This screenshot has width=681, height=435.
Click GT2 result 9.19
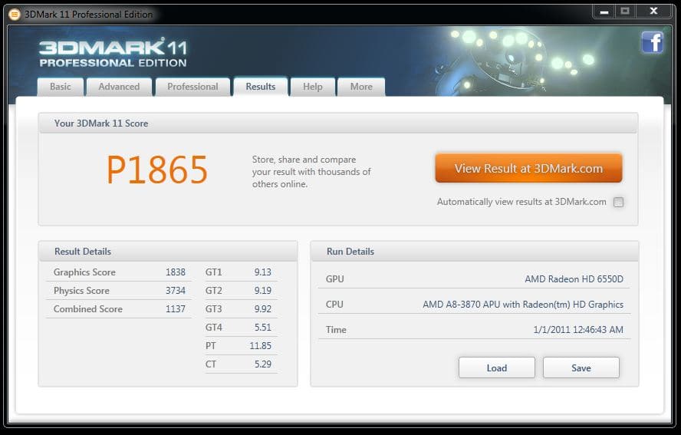pos(263,290)
